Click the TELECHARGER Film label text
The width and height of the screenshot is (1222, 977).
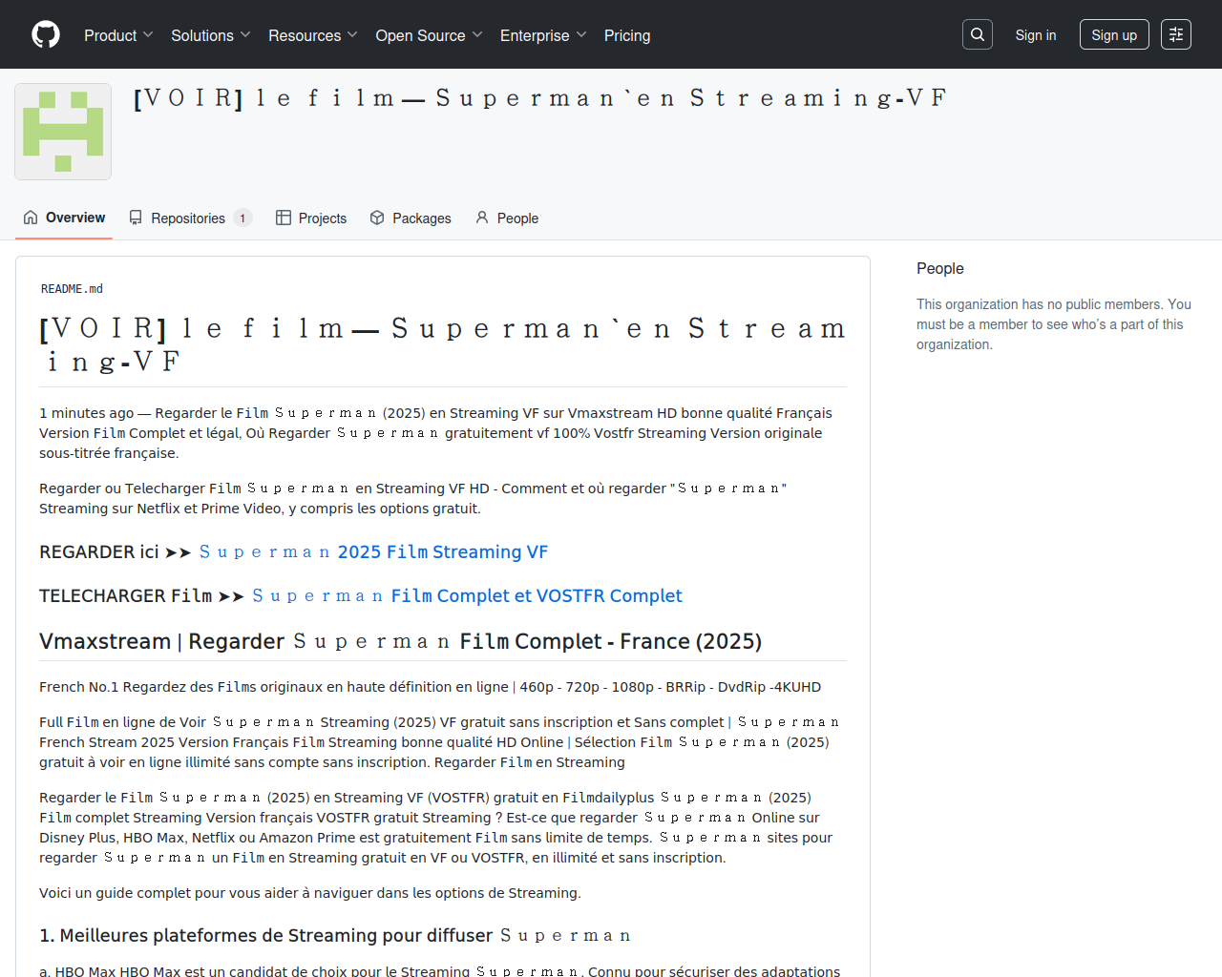pyautogui.click(x=126, y=596)
